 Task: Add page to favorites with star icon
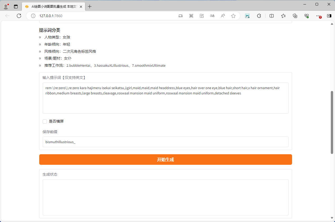233,16
